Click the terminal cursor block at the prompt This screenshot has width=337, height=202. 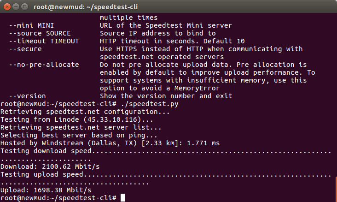[122, 197]
